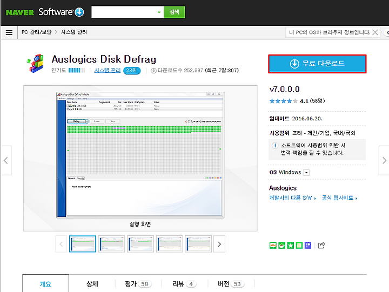Select the second screenshot thumbnail

coord(111,244)
